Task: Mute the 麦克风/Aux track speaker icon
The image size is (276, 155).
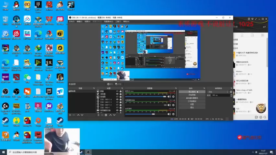Action: click(169, 96)
